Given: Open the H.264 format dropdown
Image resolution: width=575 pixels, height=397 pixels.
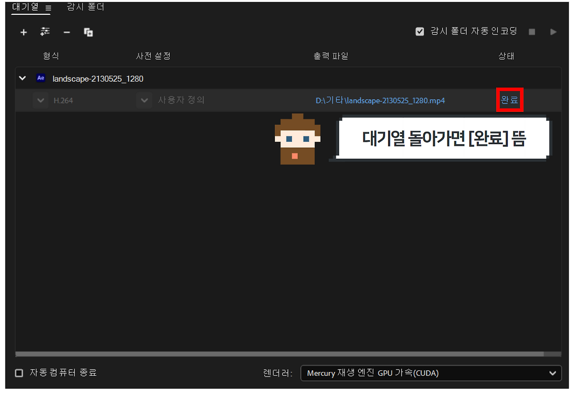Looking at the screenshot, I should click(x=40, y=100).
